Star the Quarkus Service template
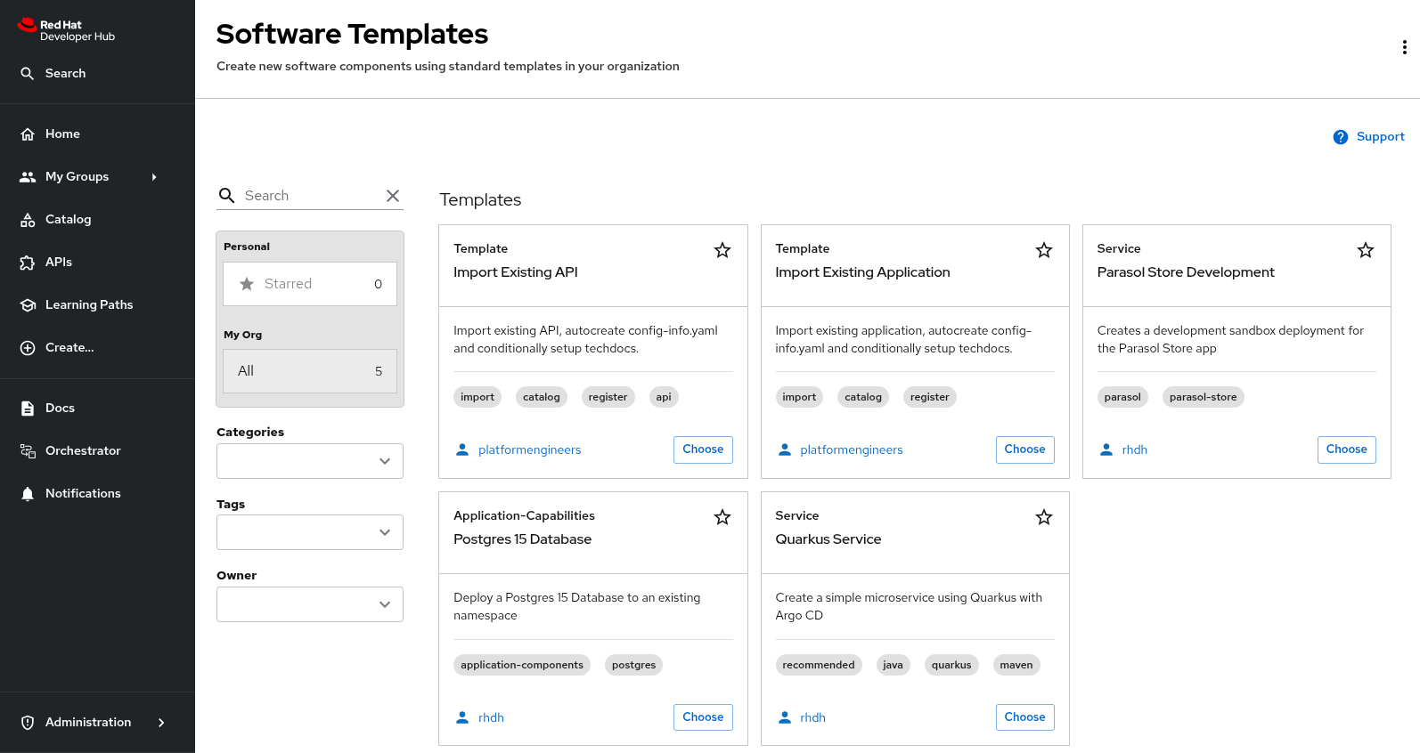This screenshot has height=753, width=1420. pos(1044,517)
